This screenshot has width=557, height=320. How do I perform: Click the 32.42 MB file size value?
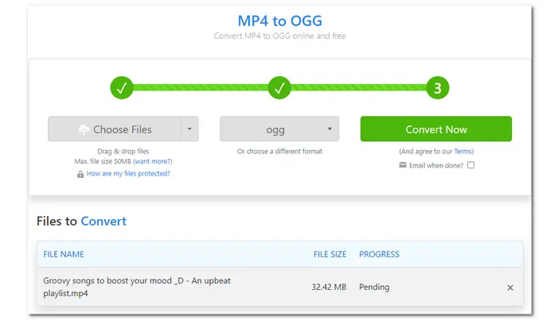point(329,287)
